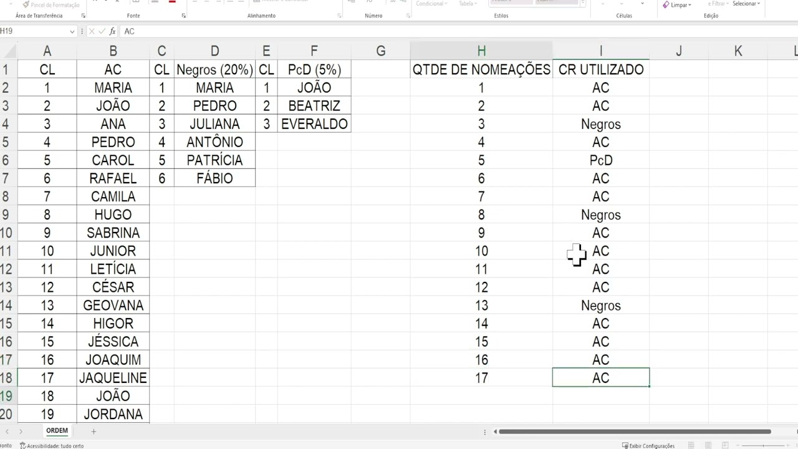Switch to the Page Layout view icon
798x449 pixels.
coord(709,445)
